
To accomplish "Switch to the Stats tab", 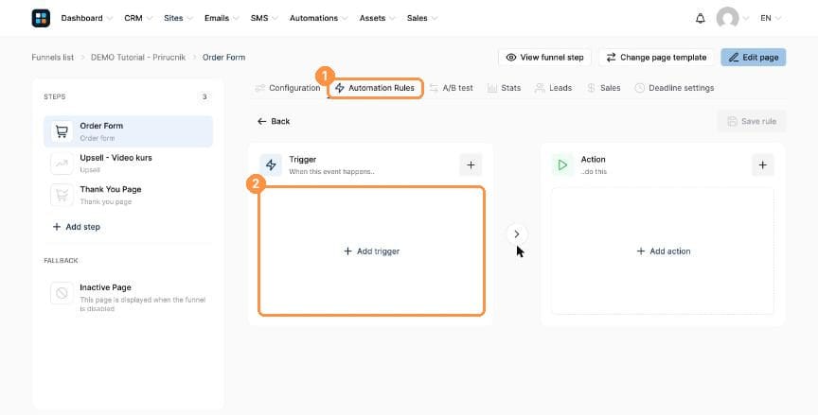I will [x=504, y=88].
